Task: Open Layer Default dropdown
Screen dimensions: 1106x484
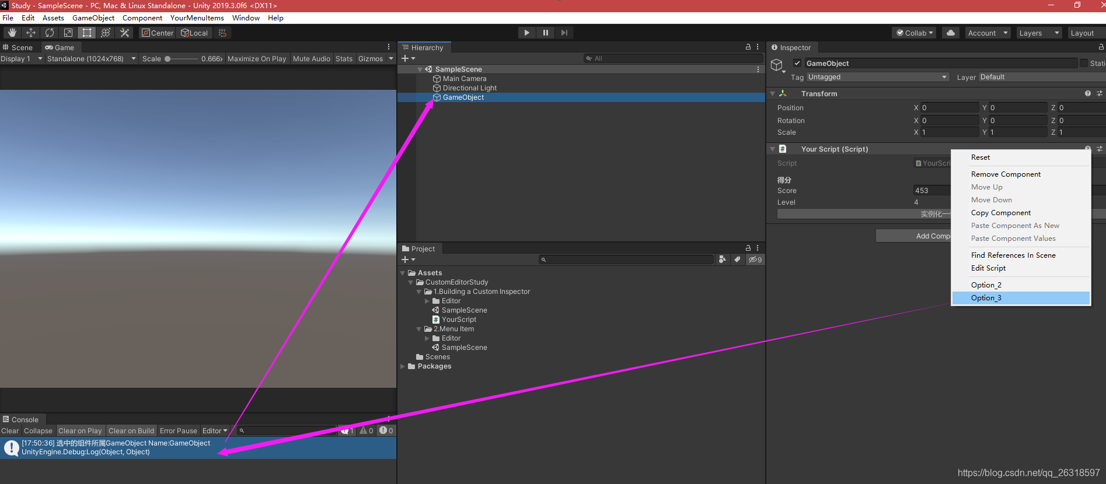Action: tap(1042, 77)
